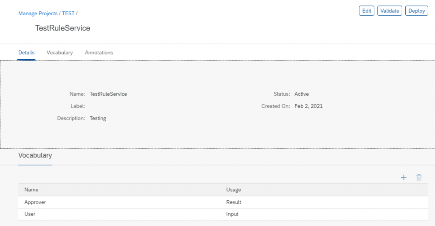Click the plus icon to add vocabulary

[404, 177]
